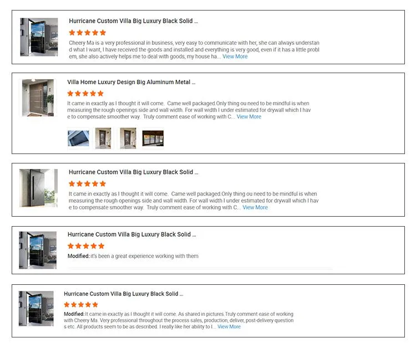The height and width of the screenshot is (343, 416).
Task: Open the last review photo showing windows
Action: pyautogui.click(x=153, y=138)
